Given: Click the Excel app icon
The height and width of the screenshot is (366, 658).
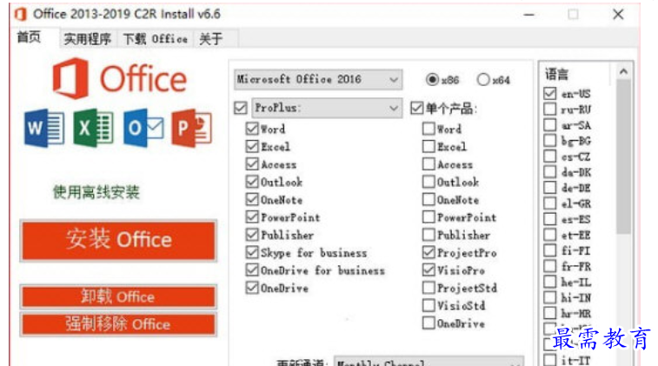Looking at the screenshot, I should click(93, 128).
